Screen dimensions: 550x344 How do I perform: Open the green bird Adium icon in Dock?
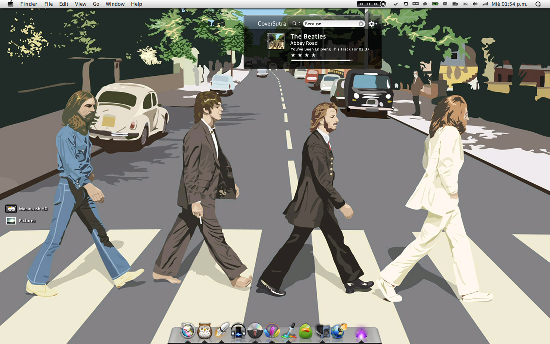click(306, 331)
